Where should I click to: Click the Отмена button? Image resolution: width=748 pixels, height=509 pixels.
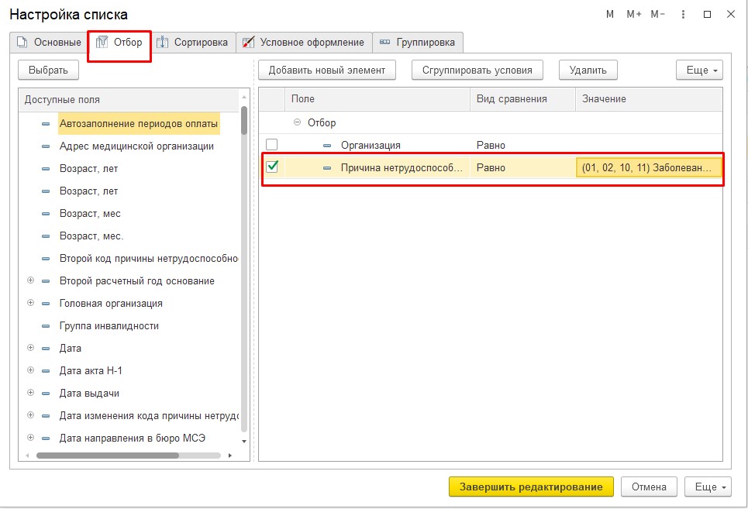[649, 487]
